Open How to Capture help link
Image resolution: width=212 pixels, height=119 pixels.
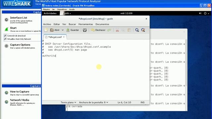(20, 92)
